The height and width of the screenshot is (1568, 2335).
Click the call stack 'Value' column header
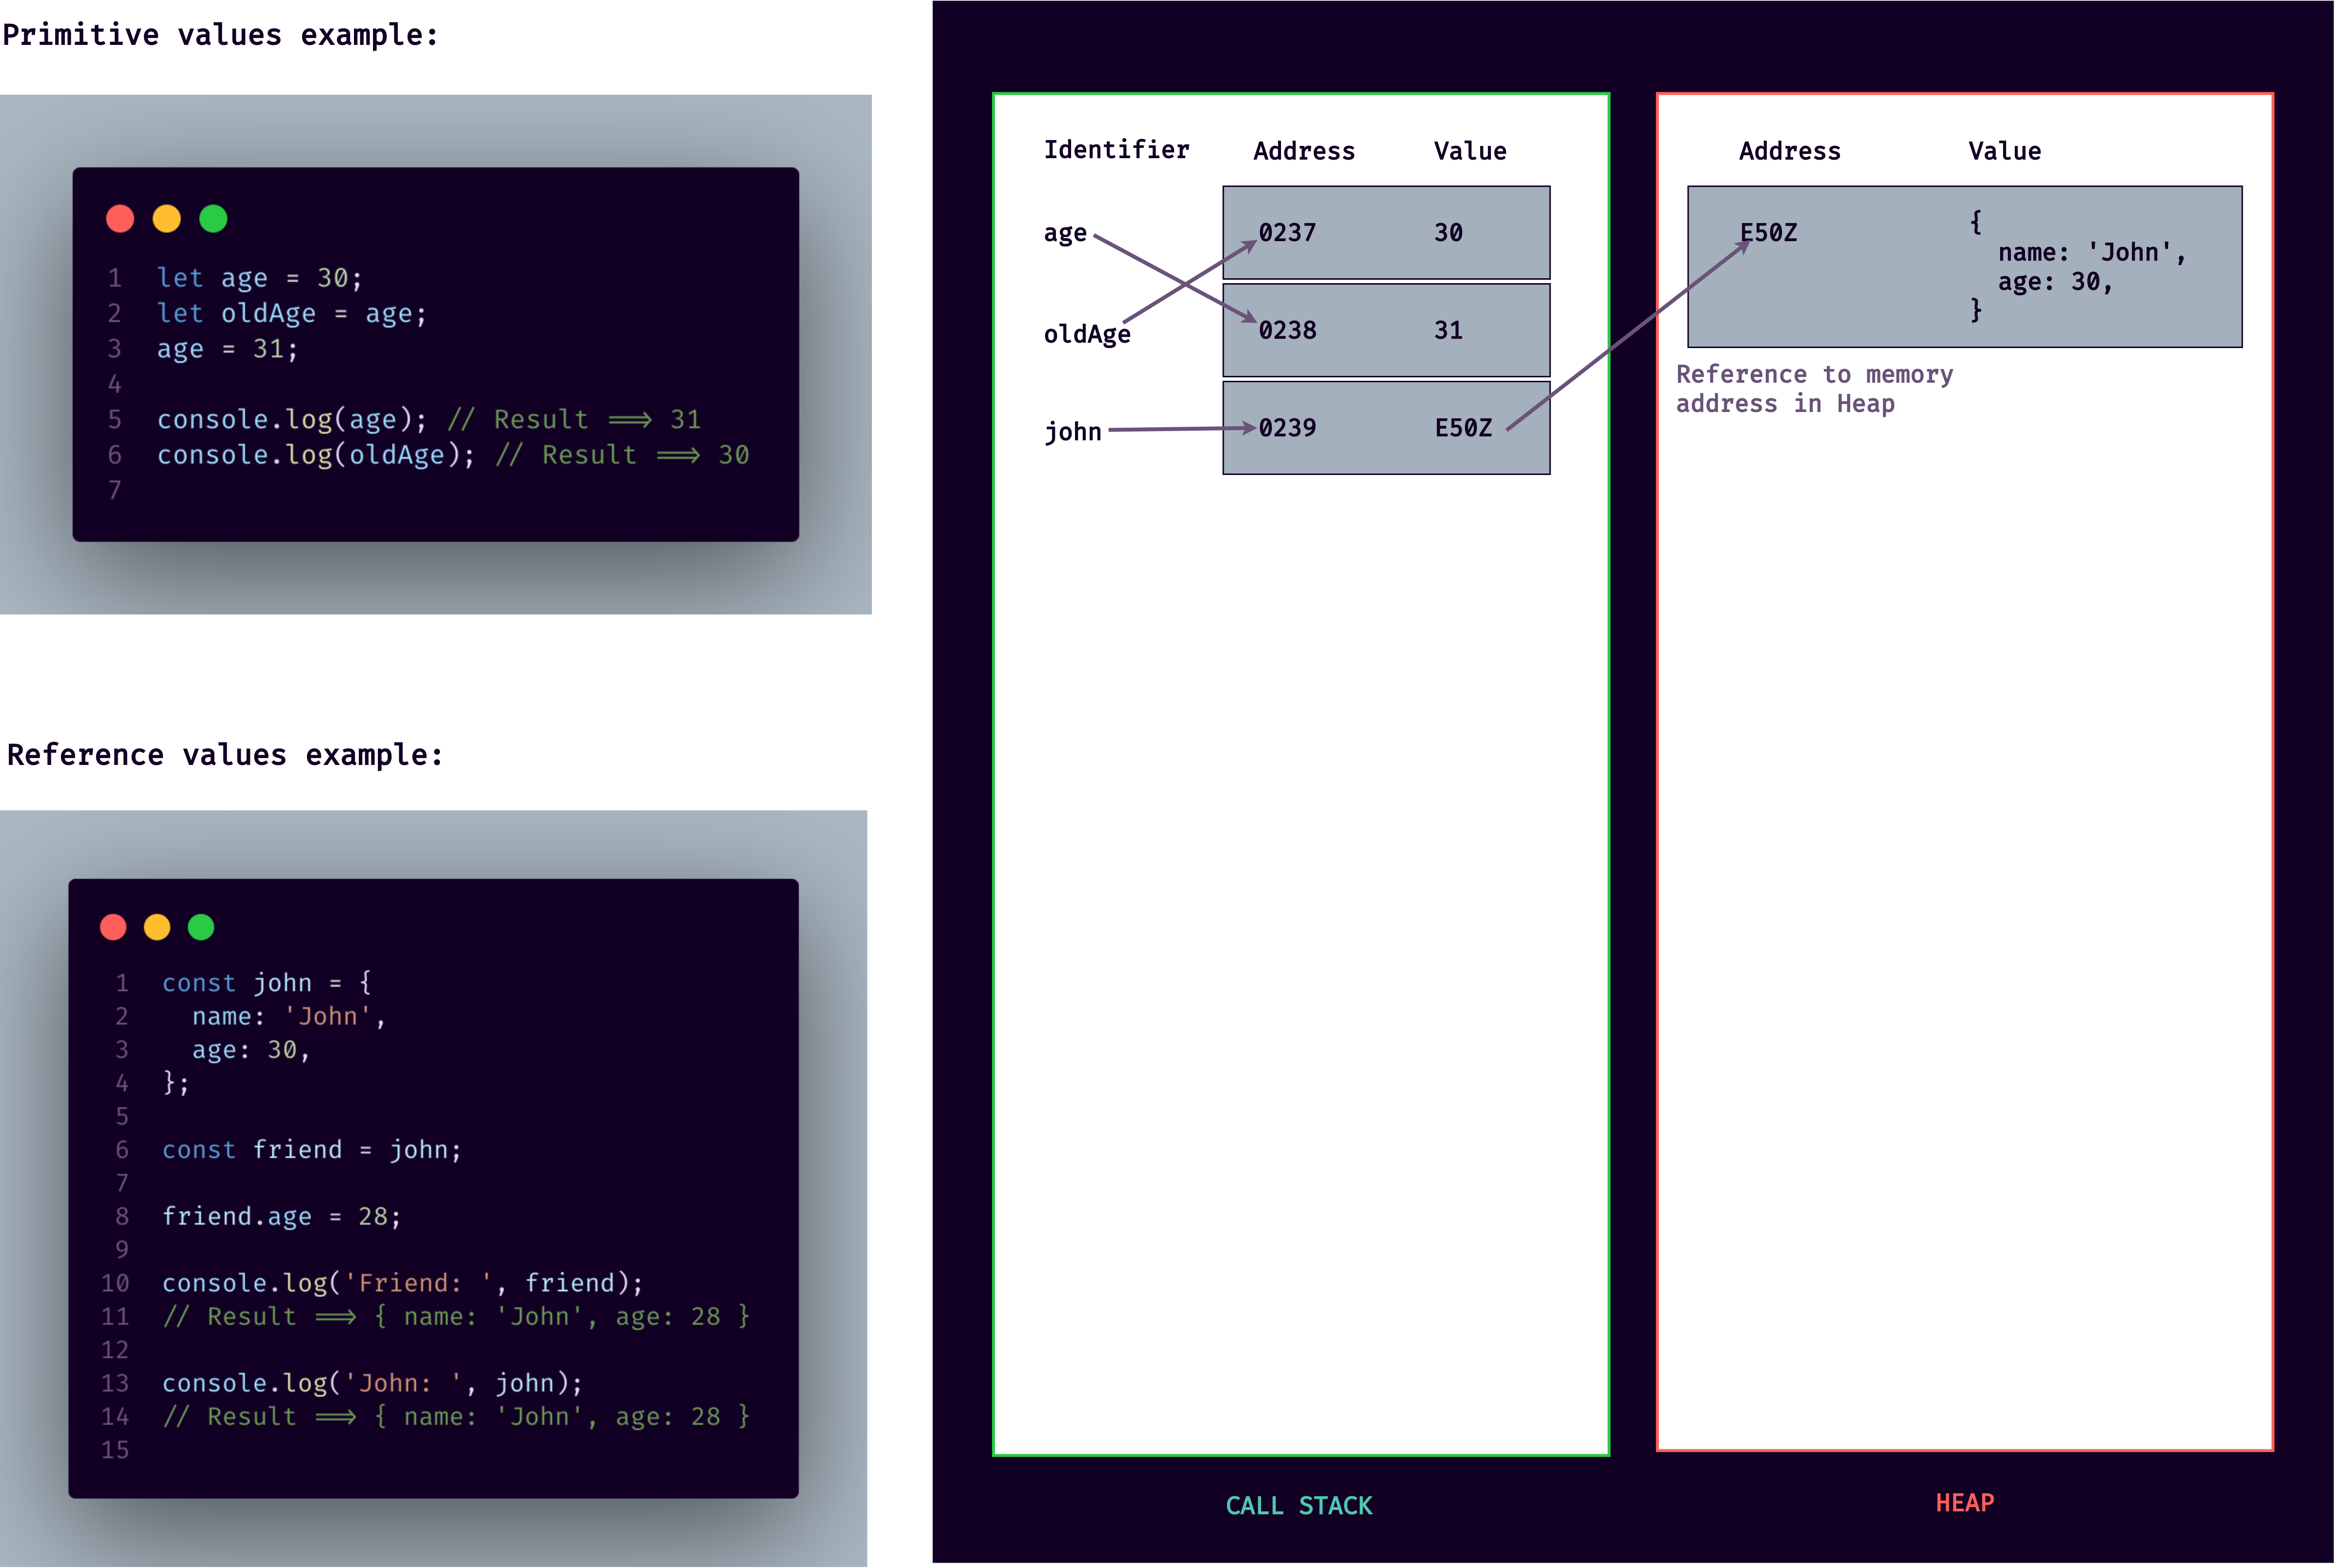[x=1470, y=151]
